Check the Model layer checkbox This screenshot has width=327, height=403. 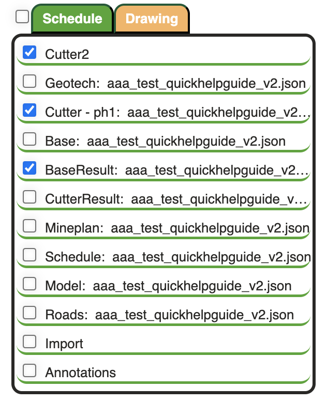(x=30, y=284)
